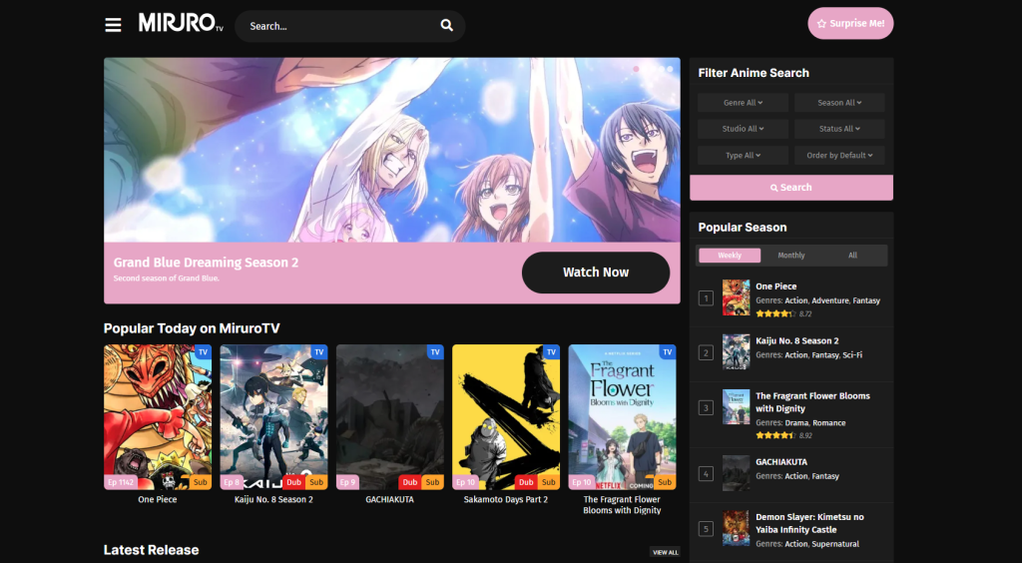1022x563 pixels.
Task: Click Adventure genre under One Piece
Action: click(829, 300)
